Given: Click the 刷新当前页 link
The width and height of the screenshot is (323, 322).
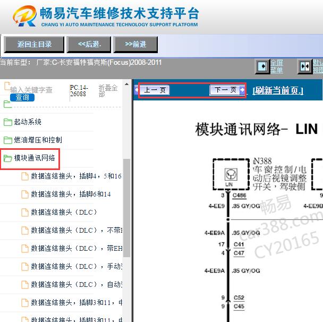Looking at the screenshot, I should [x=278, y=90].
